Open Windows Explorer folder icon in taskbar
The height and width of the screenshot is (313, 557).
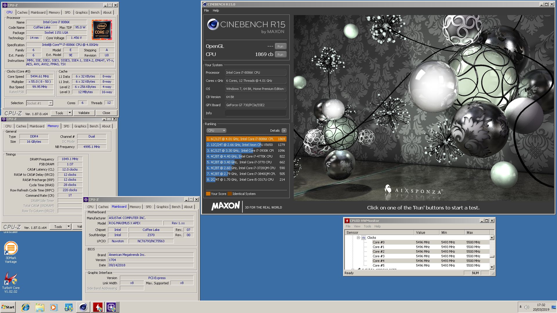[40, 307]
